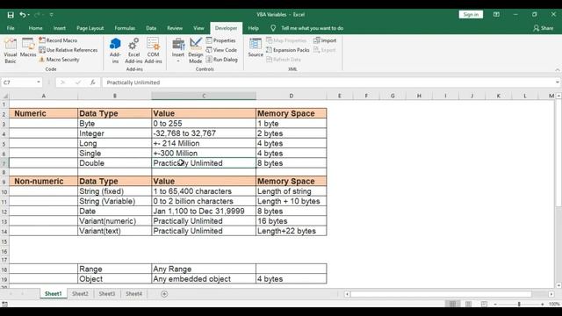Screen dimensions: 562x316
Task: Add a new sheet
Action: [x=164, y=294]
